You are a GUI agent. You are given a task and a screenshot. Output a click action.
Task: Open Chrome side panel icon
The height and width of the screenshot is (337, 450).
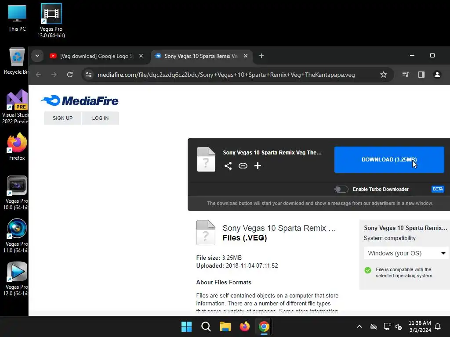(421, 75)
